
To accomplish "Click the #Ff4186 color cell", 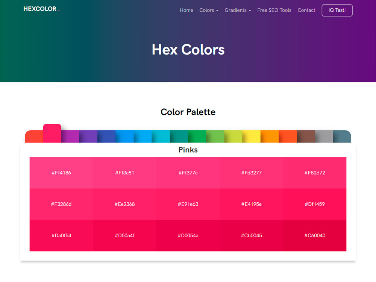I will (61, 173).
